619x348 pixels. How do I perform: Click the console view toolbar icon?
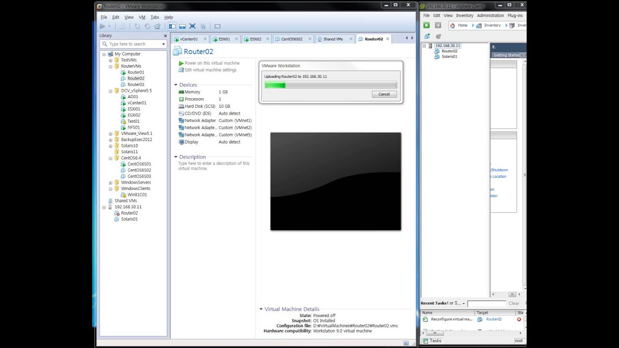coord(217,27)
